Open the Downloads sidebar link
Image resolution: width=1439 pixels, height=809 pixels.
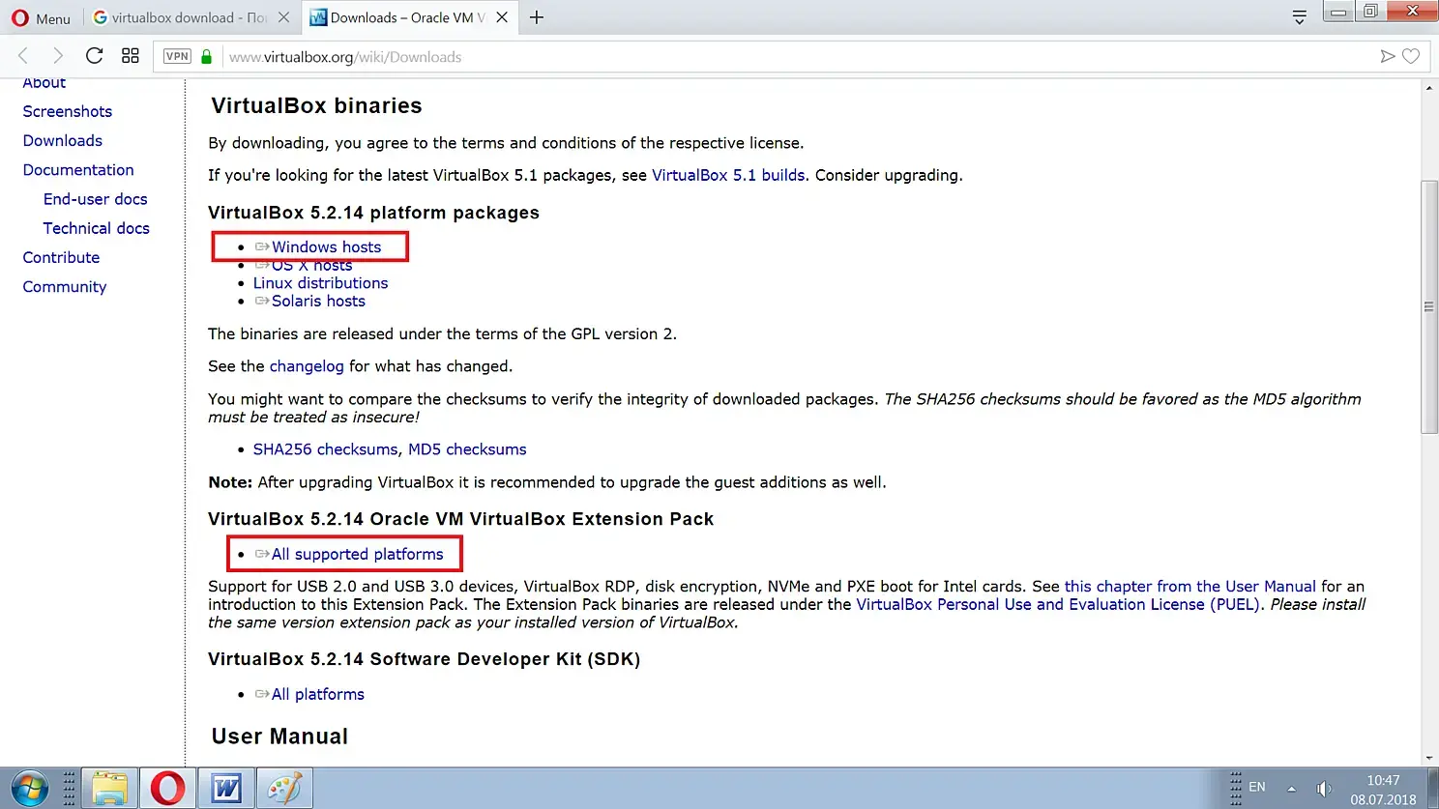63,140
